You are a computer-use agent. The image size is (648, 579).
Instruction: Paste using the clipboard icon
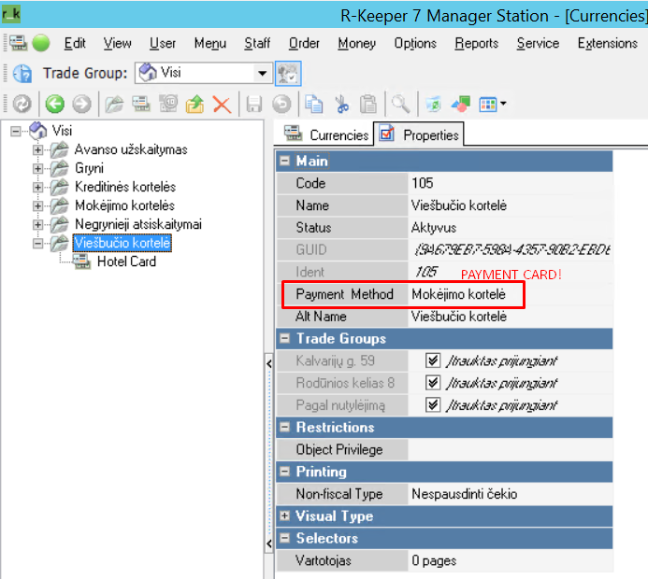368,104
